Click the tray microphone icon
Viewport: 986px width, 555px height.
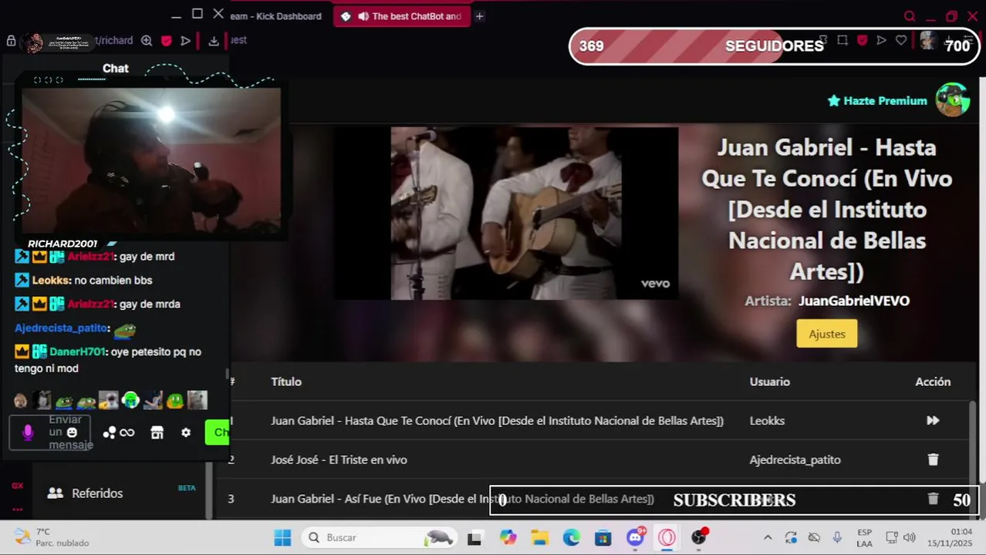click(x=837, y=537)
